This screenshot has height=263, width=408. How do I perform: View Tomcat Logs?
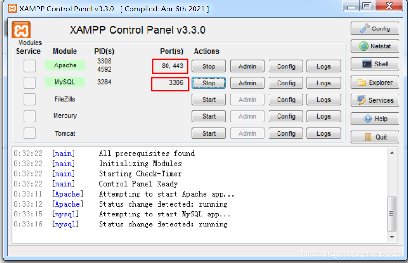(x=324, y=133)
